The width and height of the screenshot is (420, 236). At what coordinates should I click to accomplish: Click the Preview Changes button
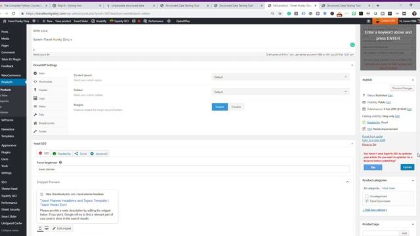tap(402, 88)
